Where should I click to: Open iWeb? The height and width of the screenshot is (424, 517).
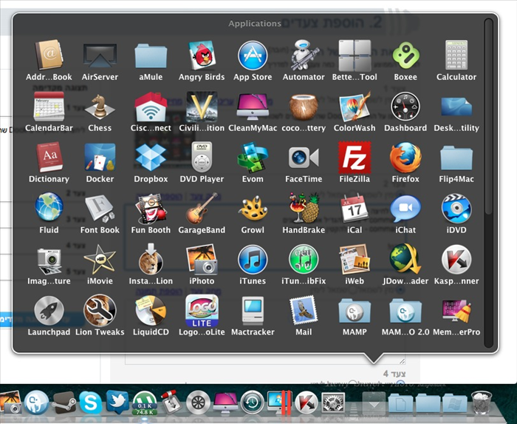pyautogui.click(x=355, y=260)
